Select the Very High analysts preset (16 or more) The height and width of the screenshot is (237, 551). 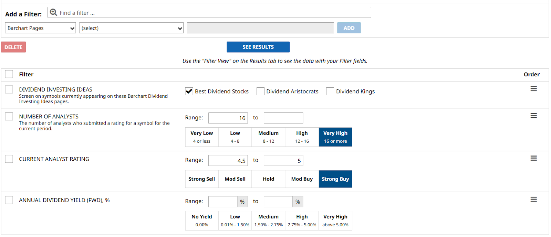335,137
